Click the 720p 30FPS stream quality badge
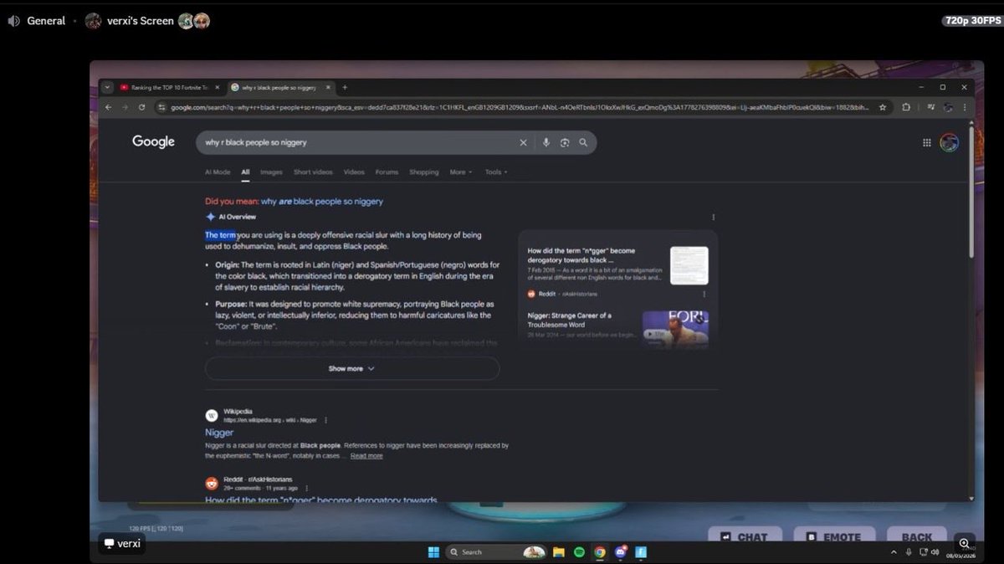The image size is (1004, 564). (971, 20)
